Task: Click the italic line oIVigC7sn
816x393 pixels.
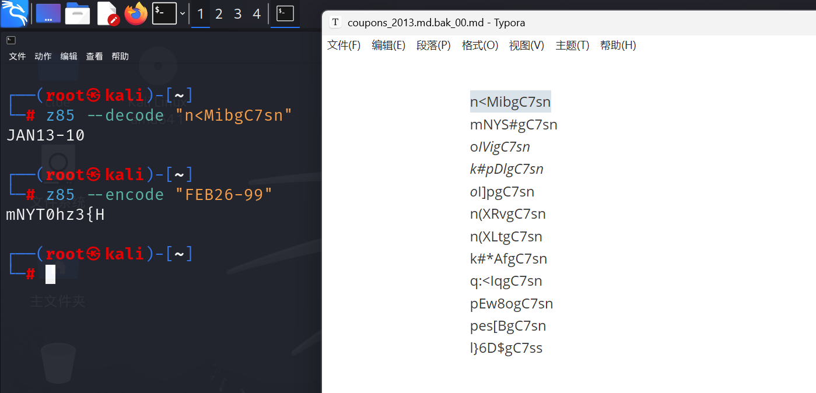Action: point(500,147)
